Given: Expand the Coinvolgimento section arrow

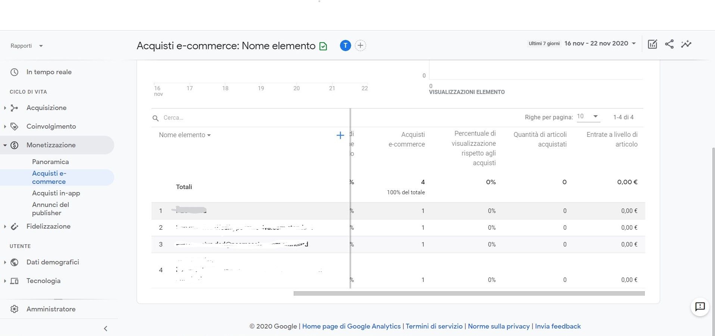Looking at the screenshot, I should 5,126.
